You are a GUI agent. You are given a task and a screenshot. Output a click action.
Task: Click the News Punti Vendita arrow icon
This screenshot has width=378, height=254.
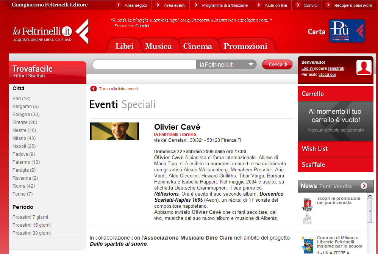[x=364, y=186]
